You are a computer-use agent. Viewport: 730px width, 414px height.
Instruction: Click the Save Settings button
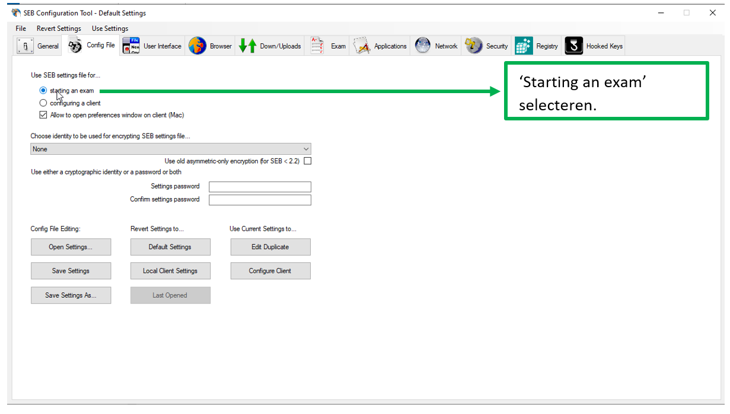(71, 270)
